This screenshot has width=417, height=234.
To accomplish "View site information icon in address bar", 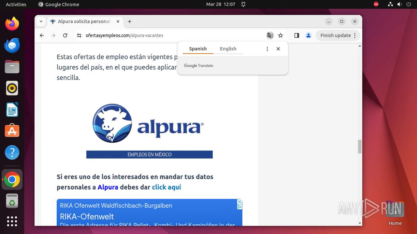I will 79,35.
